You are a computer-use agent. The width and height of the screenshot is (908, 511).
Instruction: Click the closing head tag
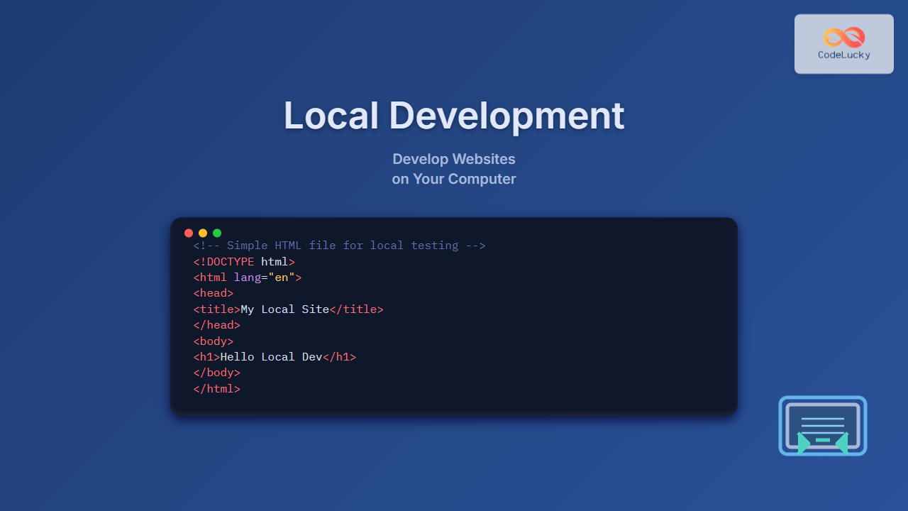click(216, 325)
